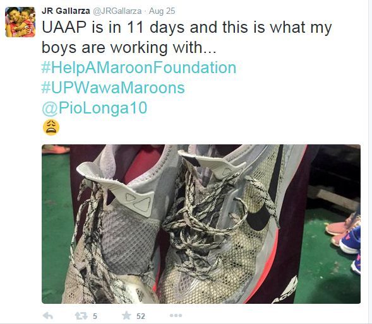The width and height of the screenshot is (372, 324).
Task: Open the more options ellipsis menu
Action: 176,315
